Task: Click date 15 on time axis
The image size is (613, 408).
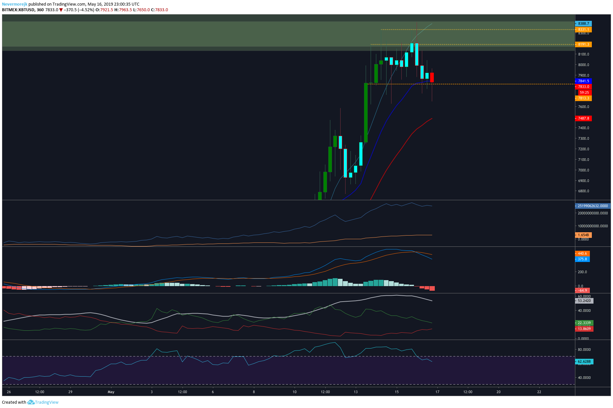Action: 397,392
